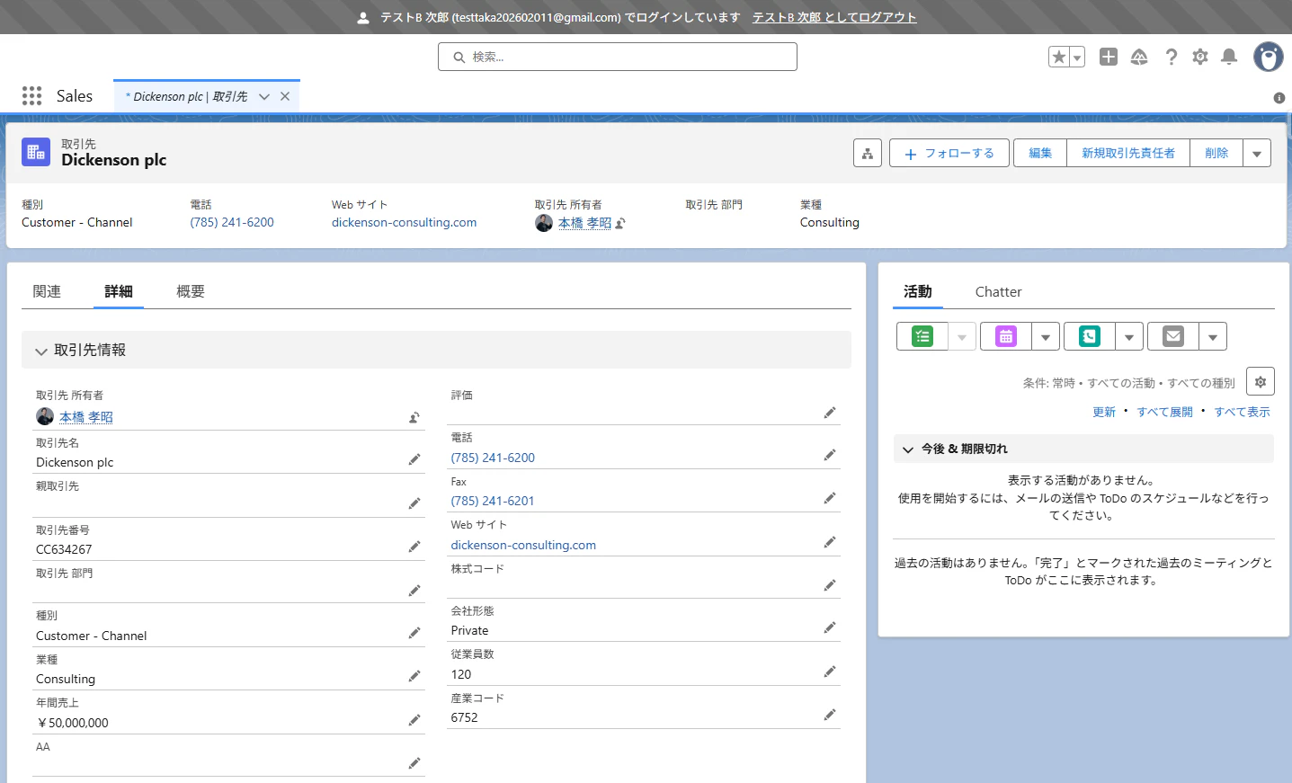Open activity timeline filter settings gear
This screenshot has width=1292, height=783.
1261,382
